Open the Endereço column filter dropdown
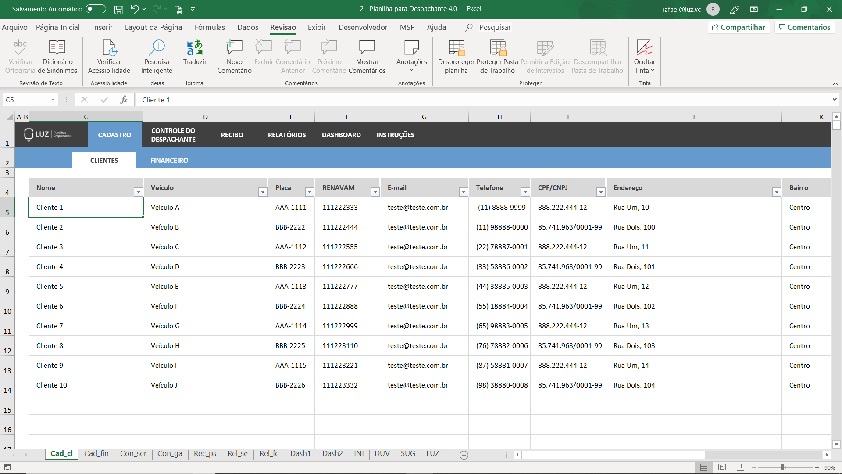 (x=777, y=192)
